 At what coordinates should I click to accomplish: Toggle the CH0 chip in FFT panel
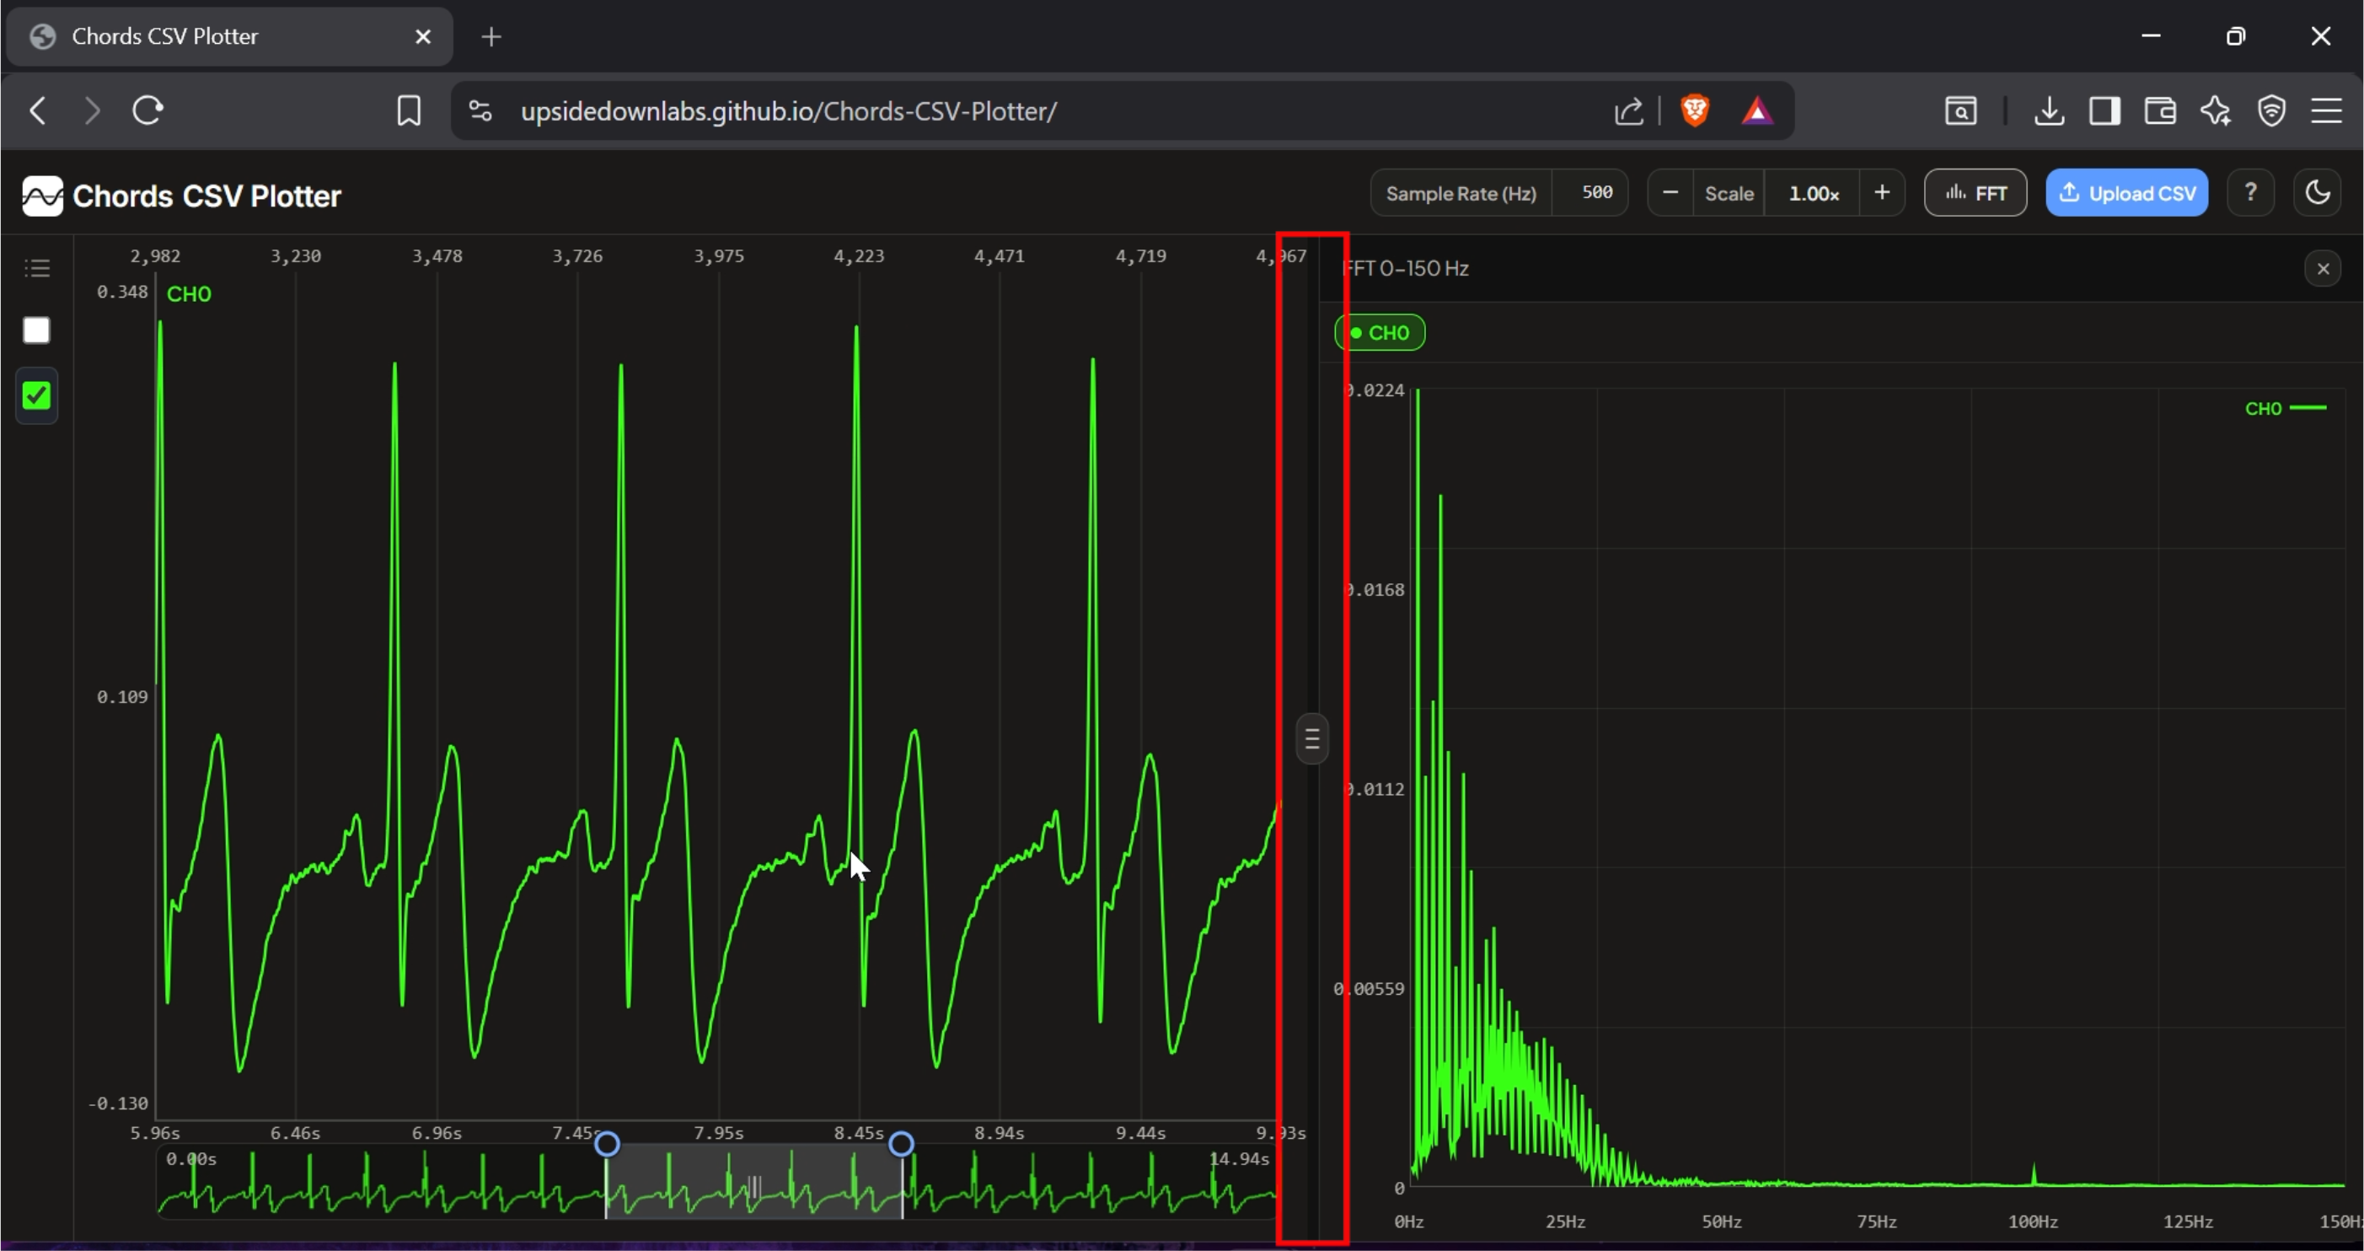tap(1380, 332)
